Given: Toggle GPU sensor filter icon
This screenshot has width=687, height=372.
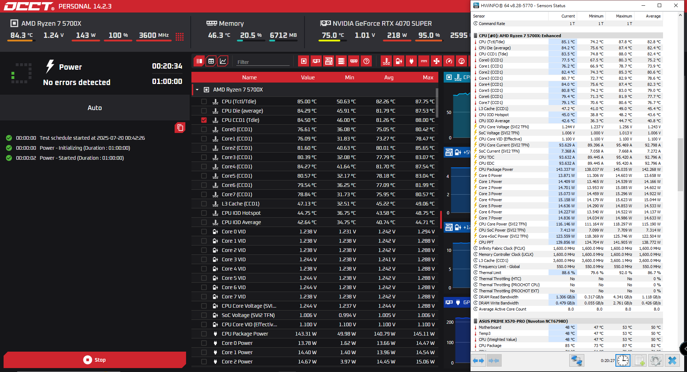Looking at the screenshot, I should coord(316,61).
